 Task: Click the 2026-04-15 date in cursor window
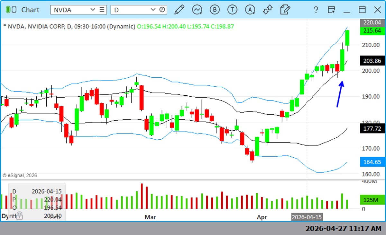46,191
